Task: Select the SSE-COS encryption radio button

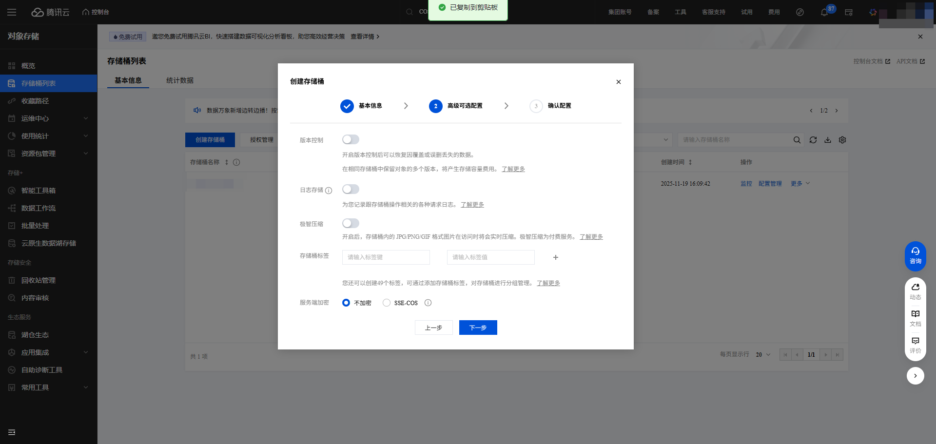Action: (x=386, y=303)
